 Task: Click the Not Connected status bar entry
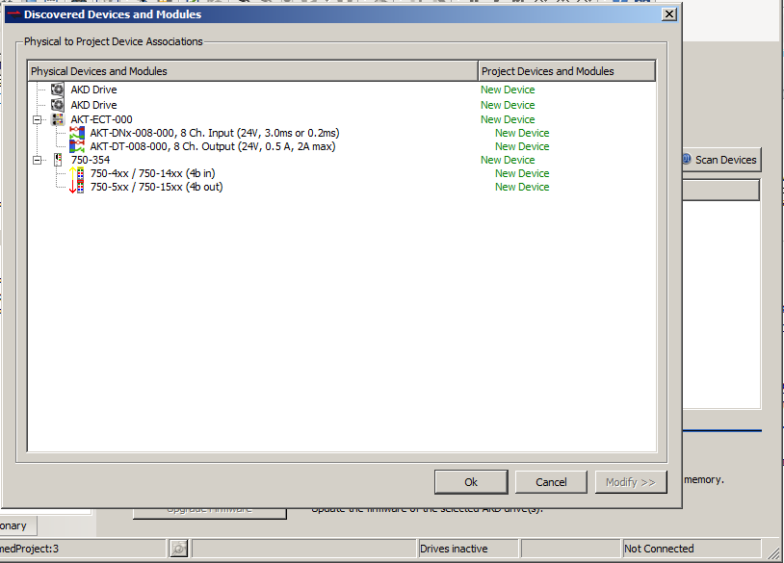pyautogui.click(x=691, y=549)
